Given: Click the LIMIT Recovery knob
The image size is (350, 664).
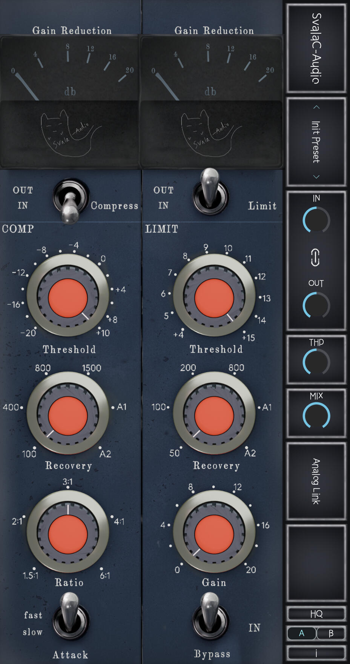Looking at the screenshot, I should (x=214, y=413).
